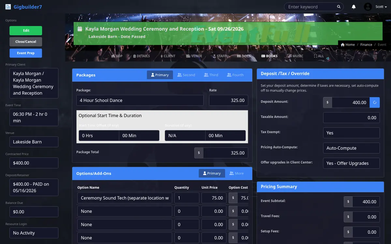Open the CLIENT section tab

[x=168, y=56]
